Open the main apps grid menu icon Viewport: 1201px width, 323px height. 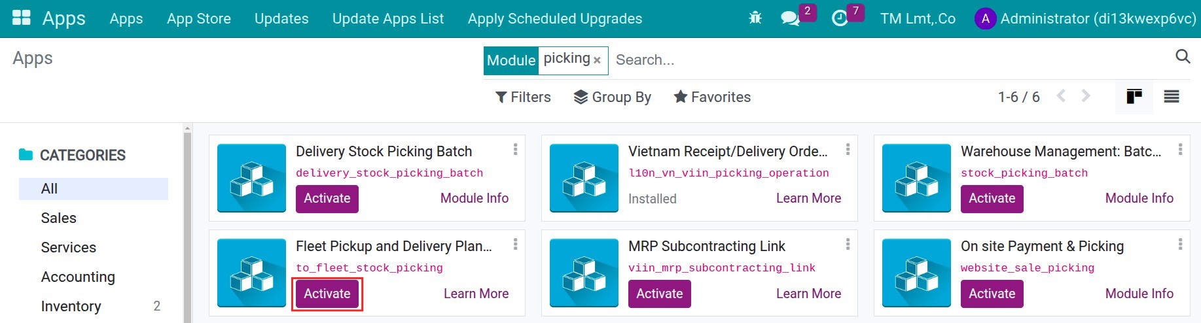point(22,18)
